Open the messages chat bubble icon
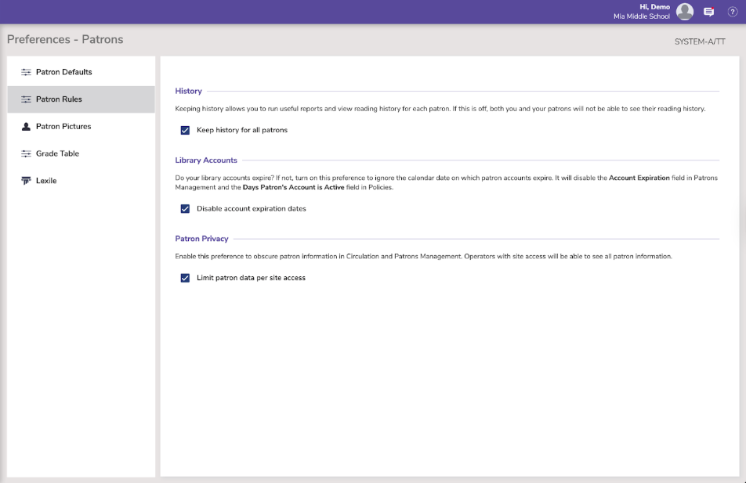 [708, 12]
